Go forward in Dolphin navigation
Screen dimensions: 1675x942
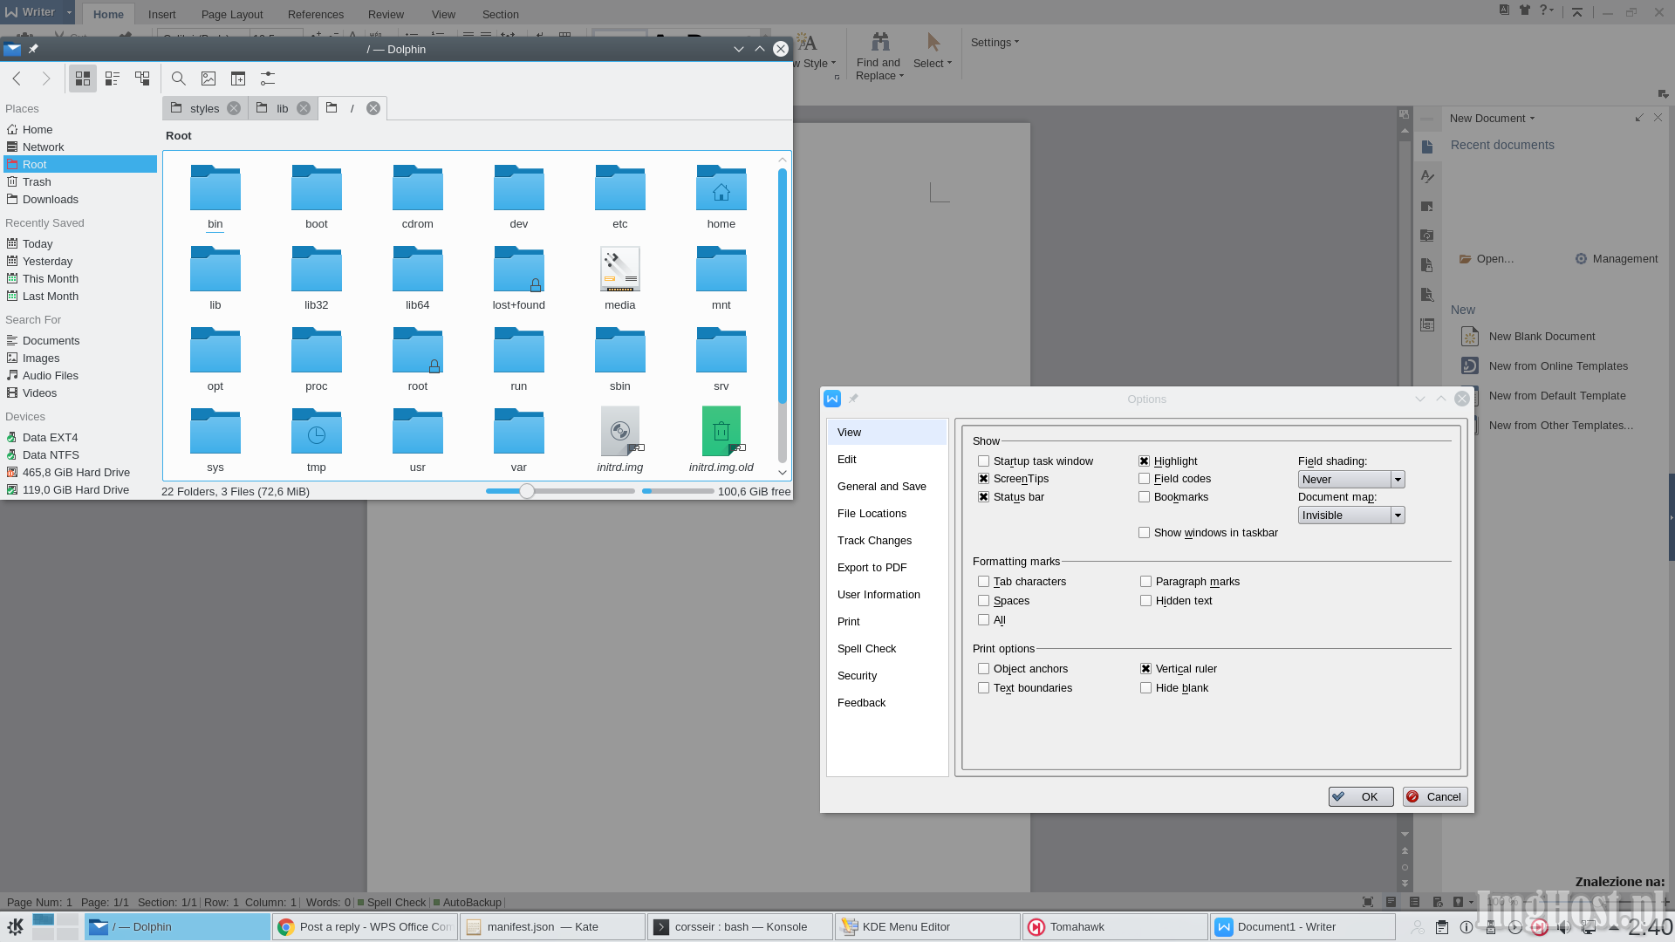pyautogui.click(x=46, y=78)
